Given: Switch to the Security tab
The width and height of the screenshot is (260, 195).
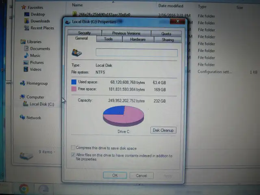Looking at the screenshot, I should pos(84,33).
